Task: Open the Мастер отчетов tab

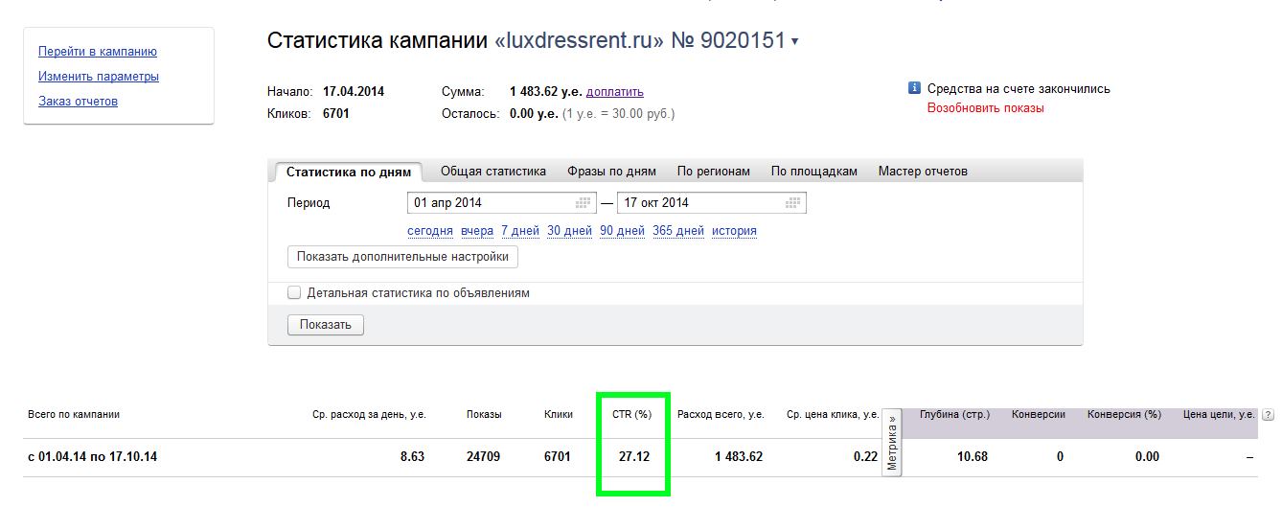Action: [x=923, y=172]
